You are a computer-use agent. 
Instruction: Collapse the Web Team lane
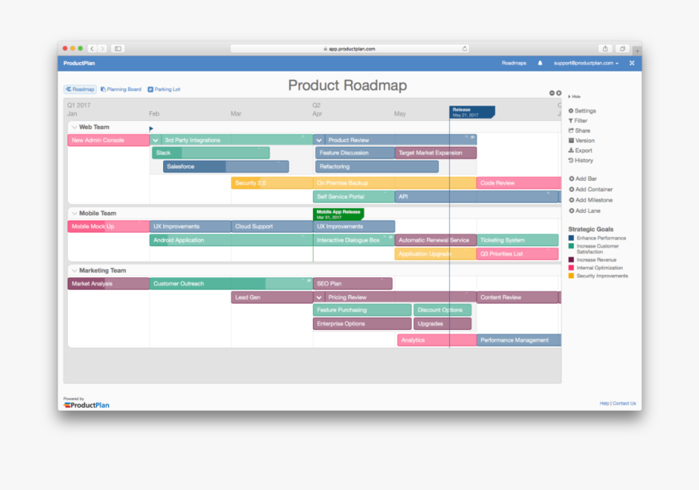[x=74, y=127]
